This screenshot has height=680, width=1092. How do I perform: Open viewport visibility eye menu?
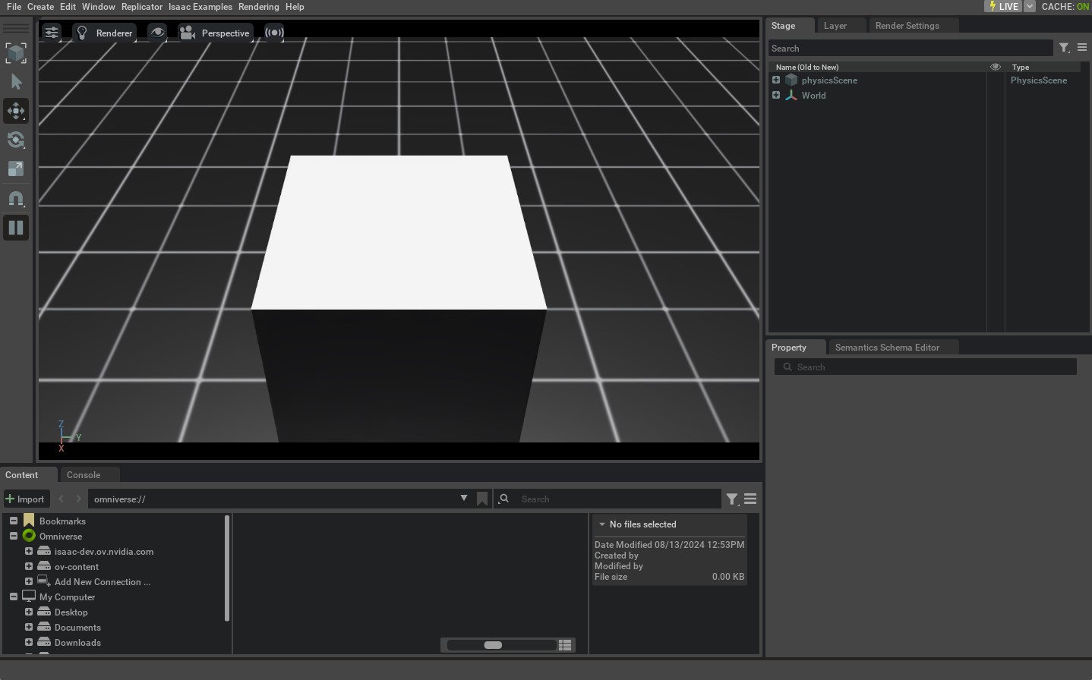tap(157, 33)
